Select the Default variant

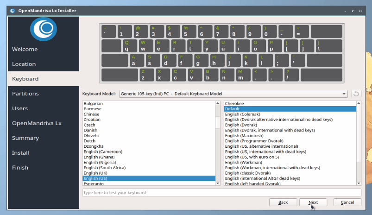coord(290,109)
